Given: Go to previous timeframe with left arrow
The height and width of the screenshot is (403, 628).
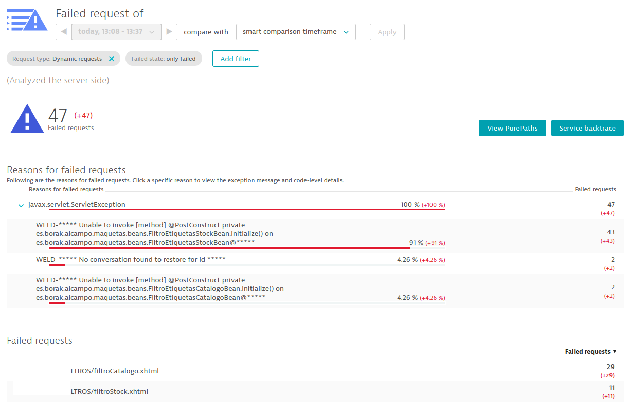Looking at the screenshot, I should [64, 32].
